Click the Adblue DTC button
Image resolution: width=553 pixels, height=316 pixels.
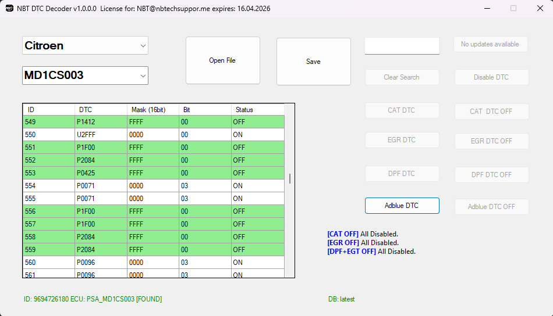[x=402, y=206]
